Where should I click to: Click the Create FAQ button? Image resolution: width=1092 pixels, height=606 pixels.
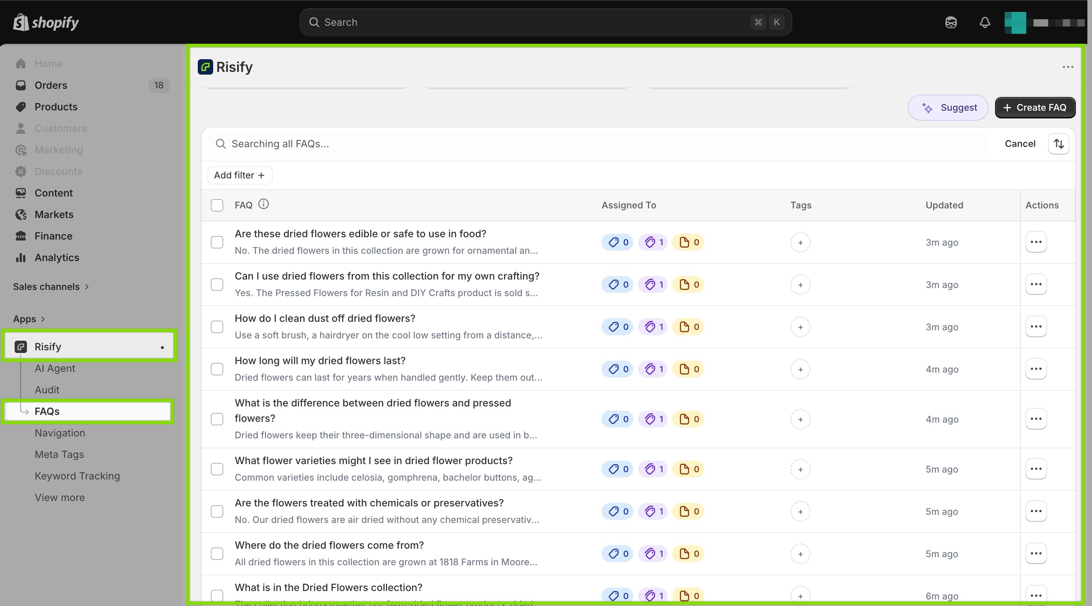tap(1035, 108)
